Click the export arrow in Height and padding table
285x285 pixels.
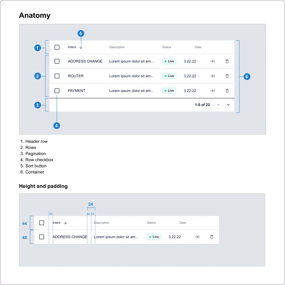pos(197,237)
